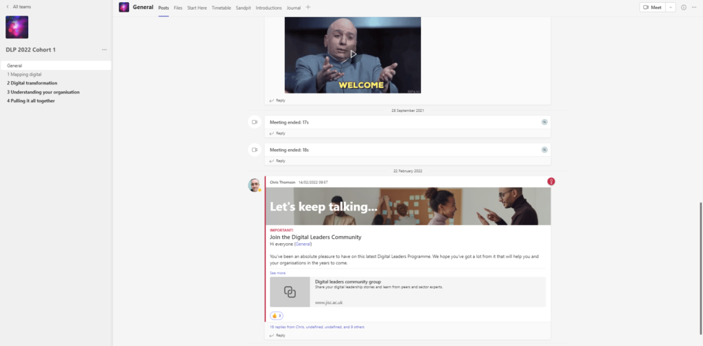Select the Sandpit tab
This screenshot has height=346, width=703.
coord(243,8)
